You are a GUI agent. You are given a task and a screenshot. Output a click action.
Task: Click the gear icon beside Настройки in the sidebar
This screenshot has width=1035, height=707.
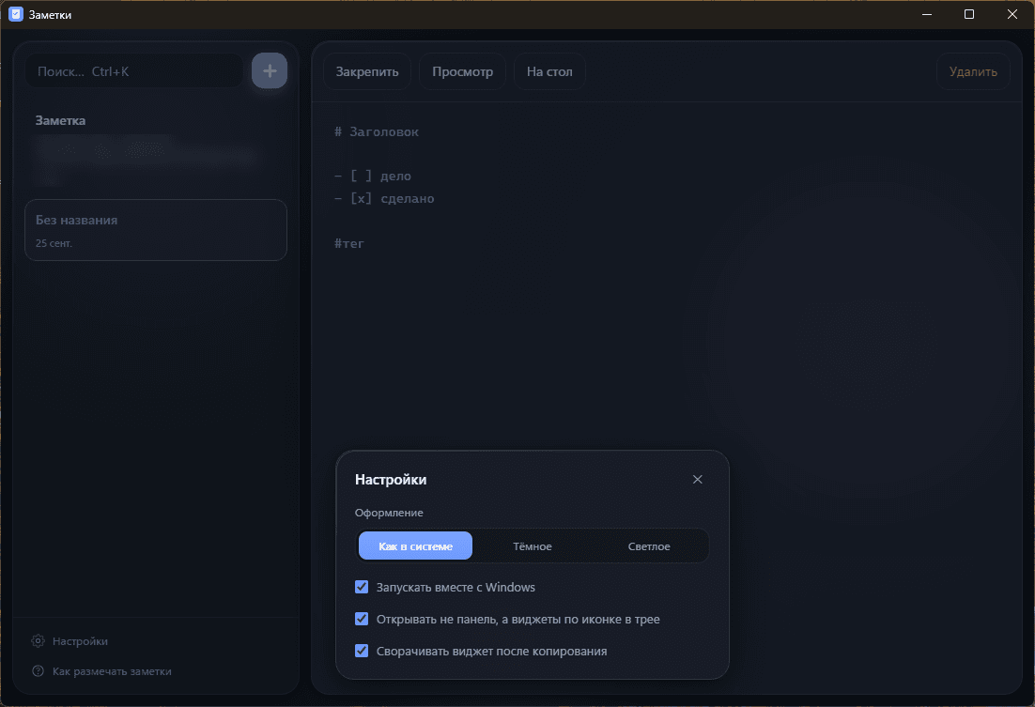(x=39, y=641)
